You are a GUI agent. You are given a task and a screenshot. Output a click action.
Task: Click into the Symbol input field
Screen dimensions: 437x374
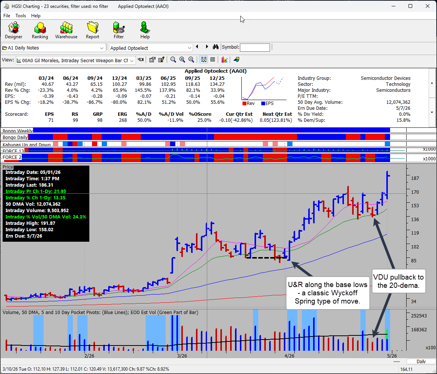click(255, 47)
